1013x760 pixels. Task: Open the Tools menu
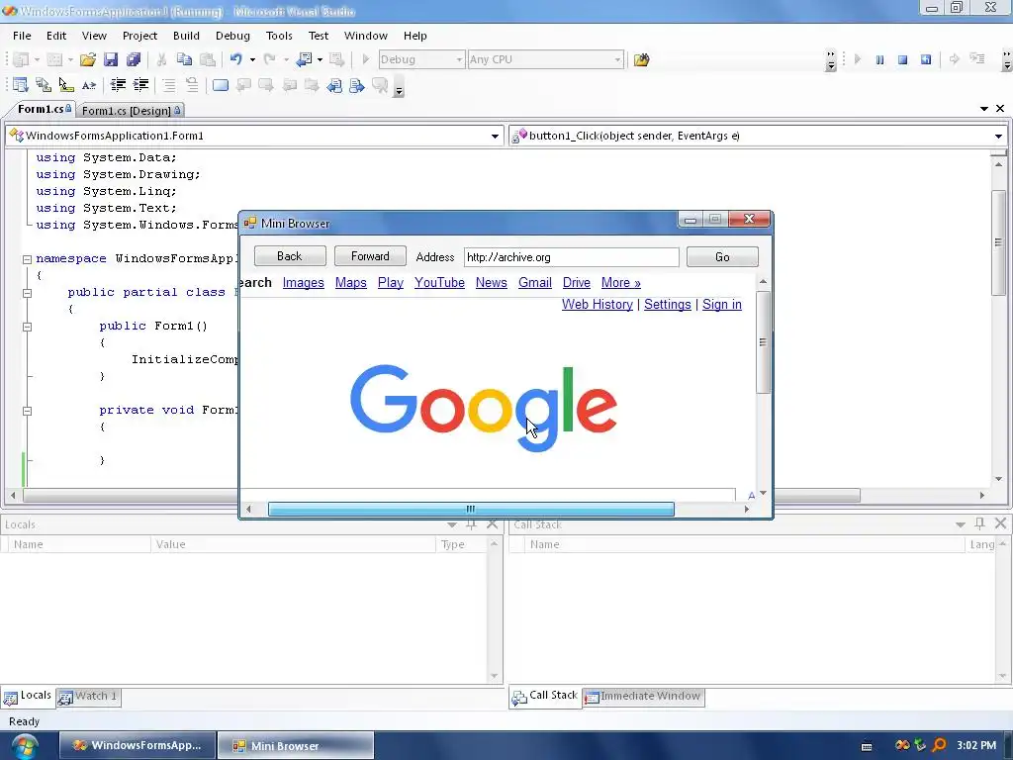click(279, 36)
